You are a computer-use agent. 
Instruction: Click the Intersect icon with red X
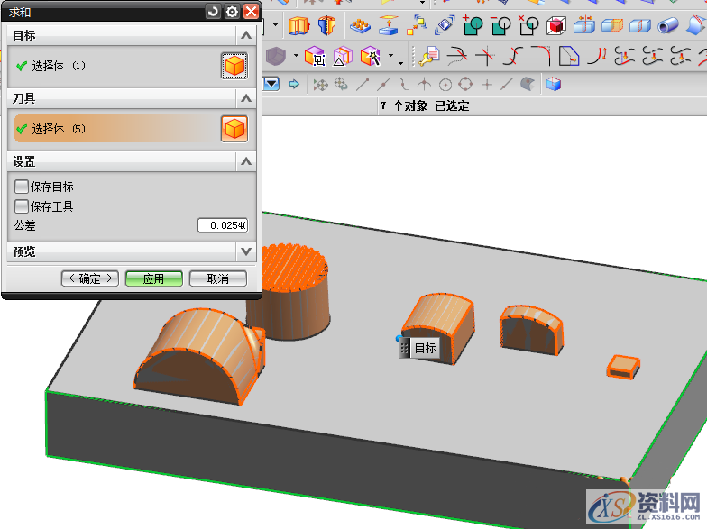528,25
